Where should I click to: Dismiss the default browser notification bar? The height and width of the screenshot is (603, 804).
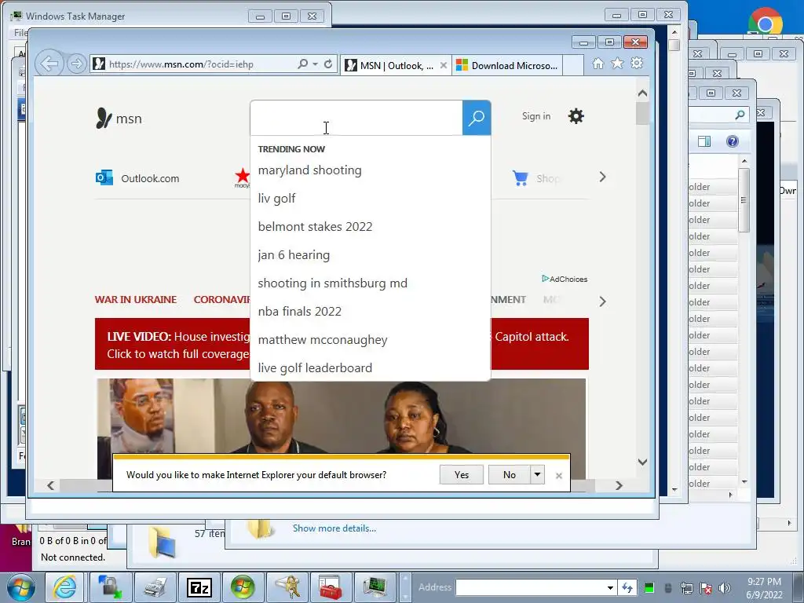(559, 476)
